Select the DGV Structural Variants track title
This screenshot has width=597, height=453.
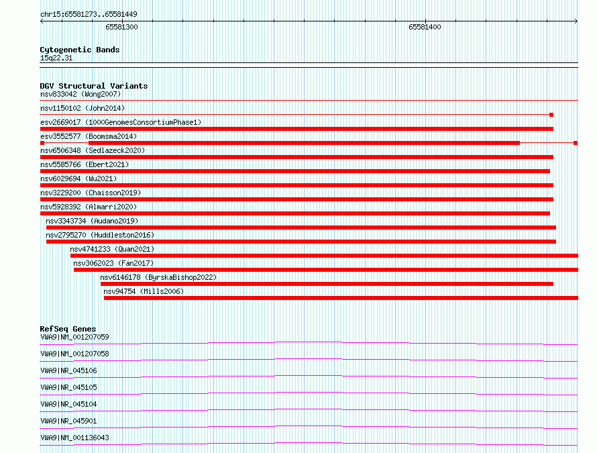[x=94, y=86]
